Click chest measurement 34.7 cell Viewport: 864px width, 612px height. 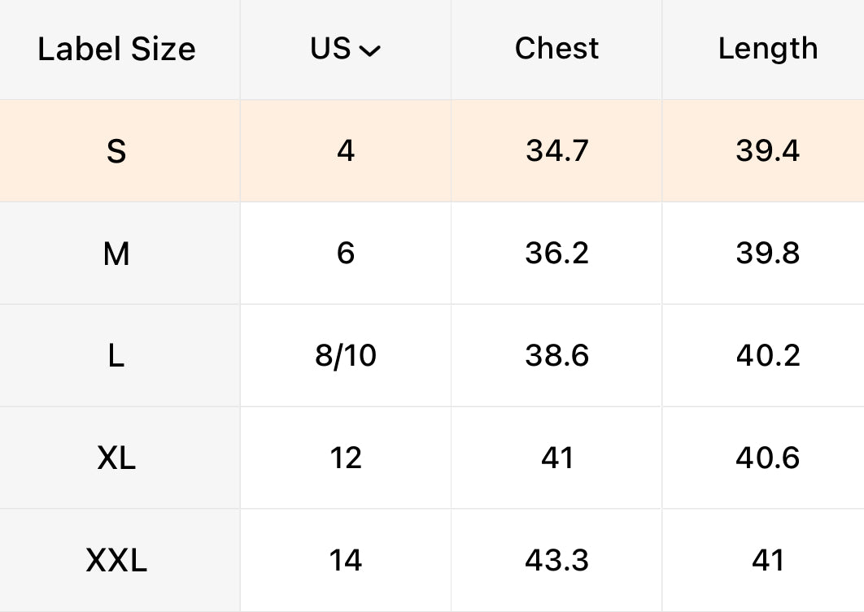tap(556, 151)
